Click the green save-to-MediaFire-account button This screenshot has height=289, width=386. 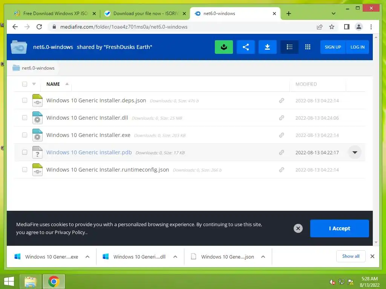point(224,47)
